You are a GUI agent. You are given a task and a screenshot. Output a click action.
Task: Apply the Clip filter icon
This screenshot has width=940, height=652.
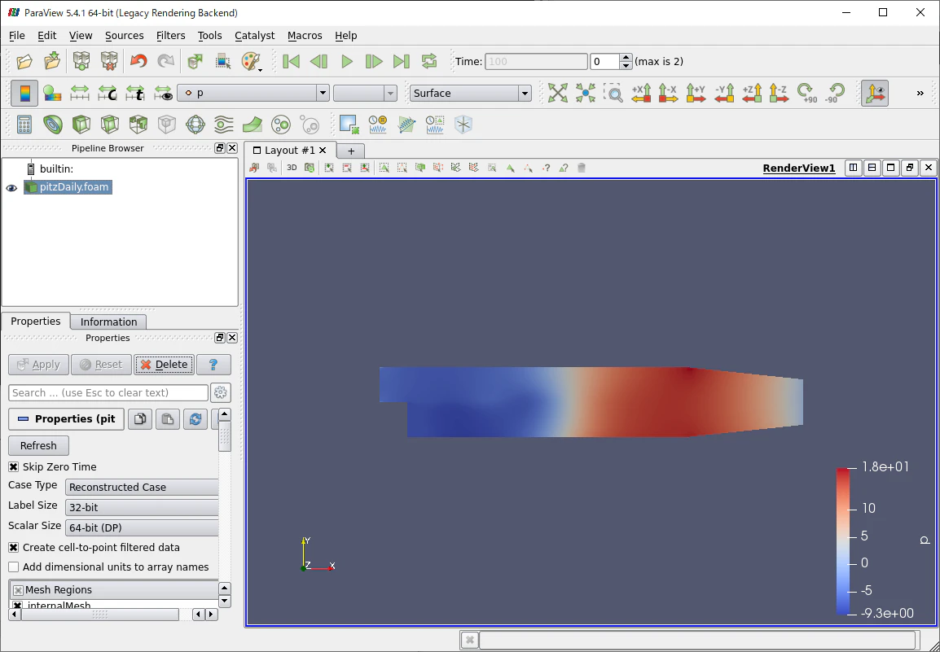tap(81, 124)
